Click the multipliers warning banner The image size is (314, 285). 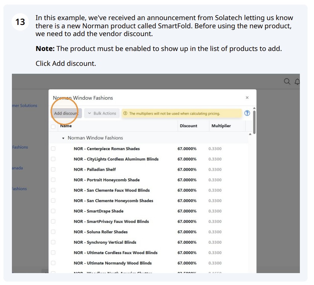[182, 113]
